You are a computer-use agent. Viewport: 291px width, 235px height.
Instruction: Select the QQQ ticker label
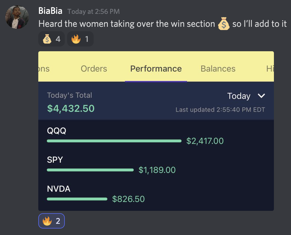point(57,131)
